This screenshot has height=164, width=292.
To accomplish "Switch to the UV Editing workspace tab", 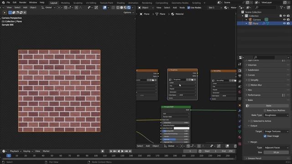I will pyautogui.click(x=91, y=3).
